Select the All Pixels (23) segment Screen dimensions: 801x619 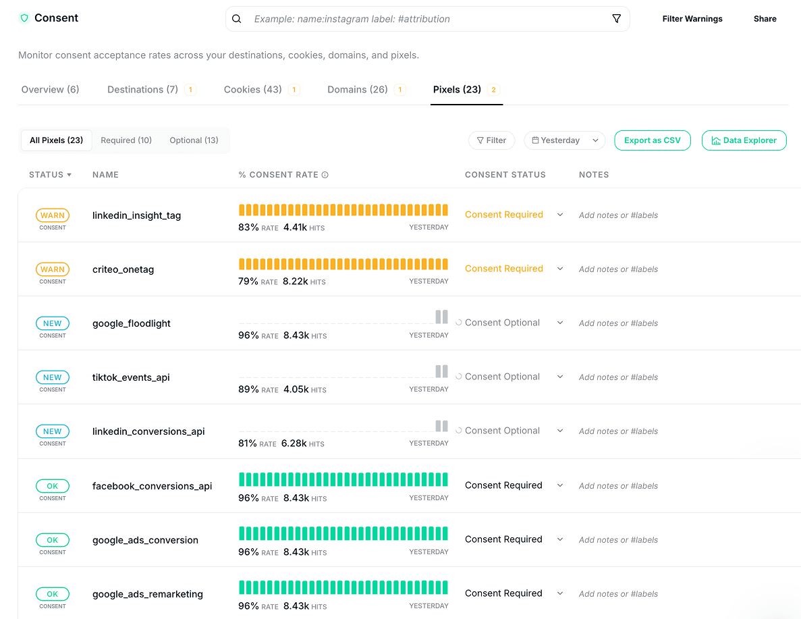tap(57, 140)
